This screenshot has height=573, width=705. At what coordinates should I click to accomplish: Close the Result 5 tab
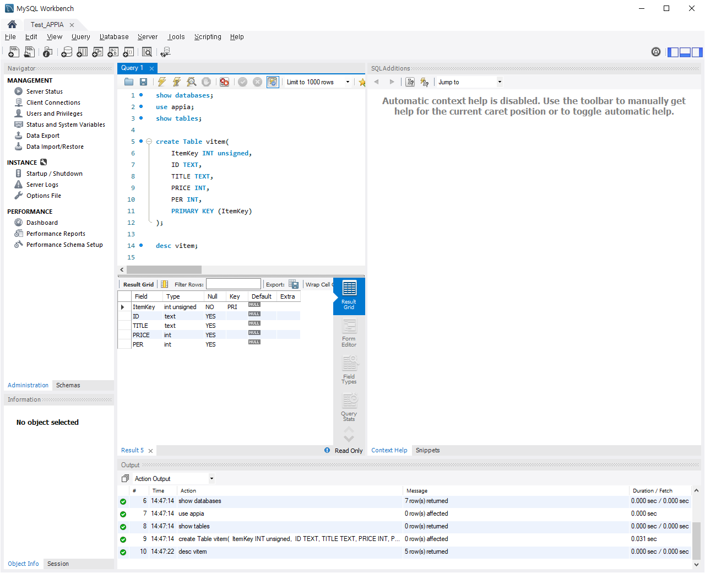[x=150, y=451]
